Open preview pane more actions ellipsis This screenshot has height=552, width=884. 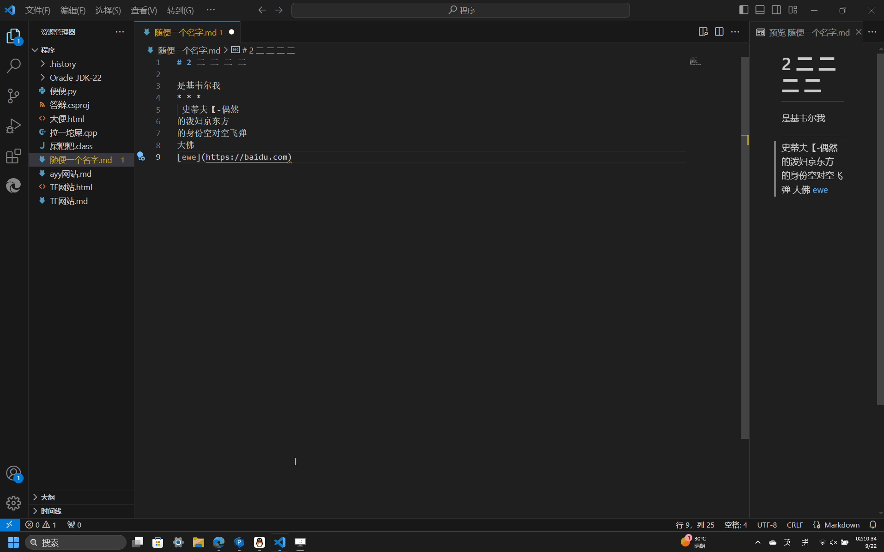tap(872, 32)
